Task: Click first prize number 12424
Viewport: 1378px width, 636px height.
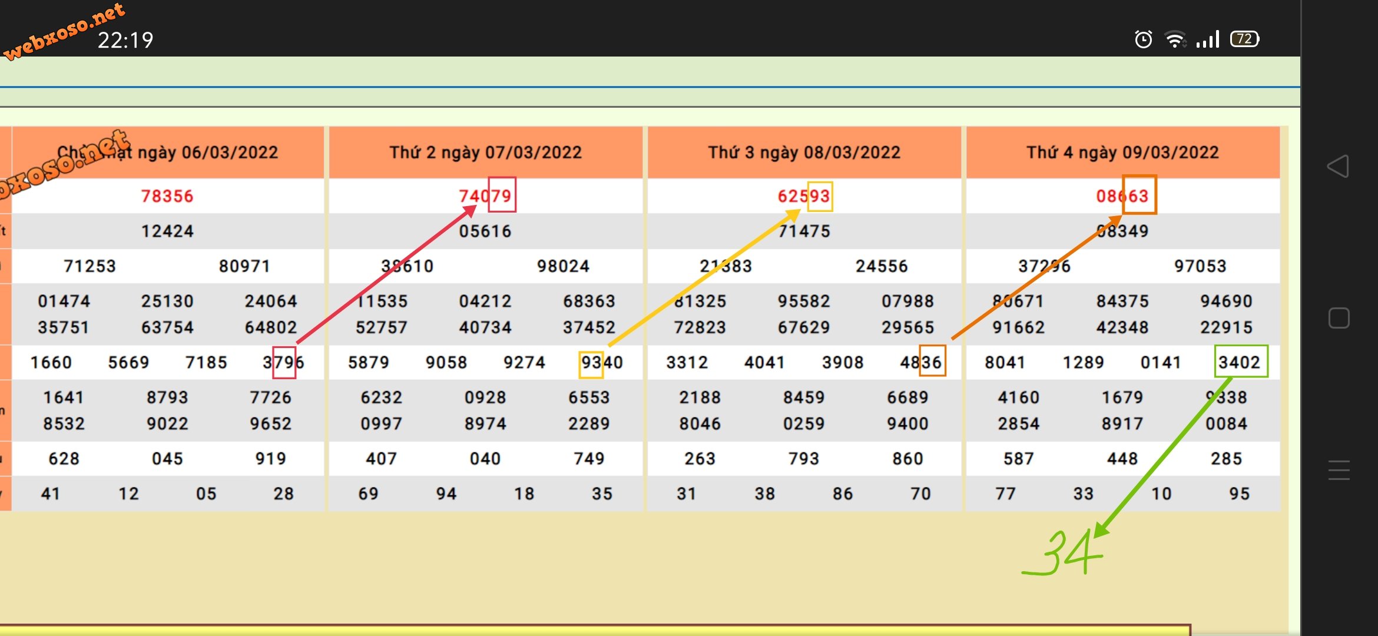Action: pyautogui.click(x=167, y=231)
